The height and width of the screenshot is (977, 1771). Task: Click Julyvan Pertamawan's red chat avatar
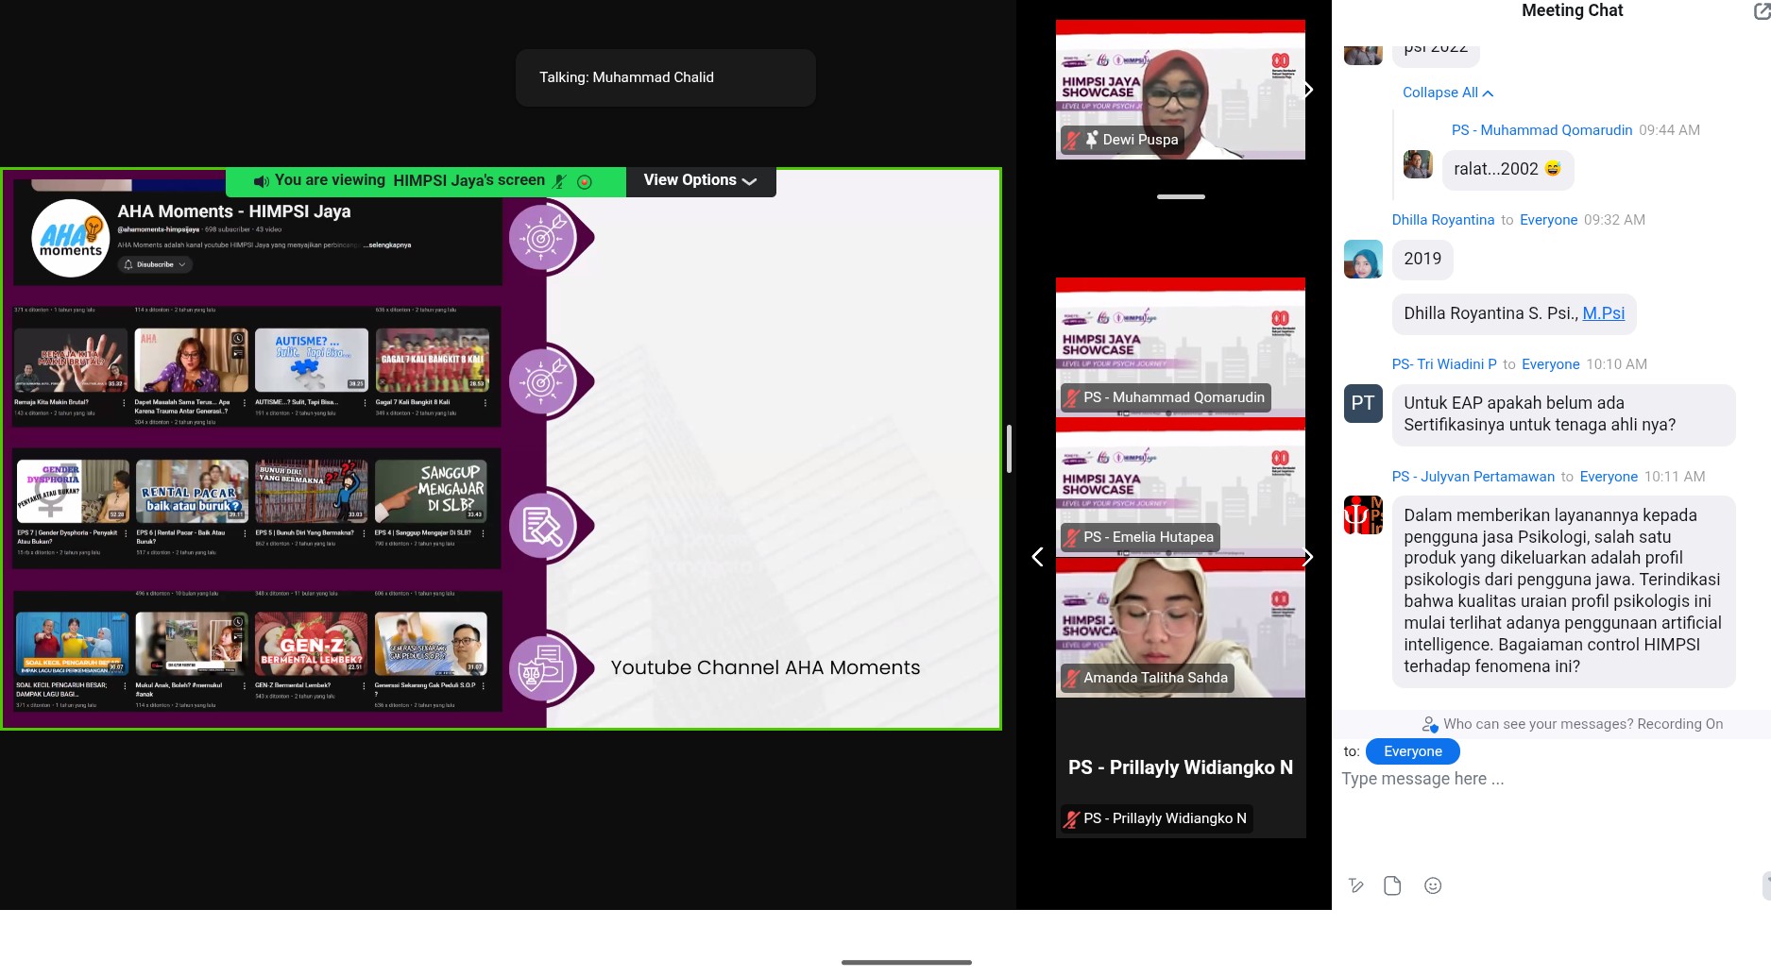point(1363,515)
